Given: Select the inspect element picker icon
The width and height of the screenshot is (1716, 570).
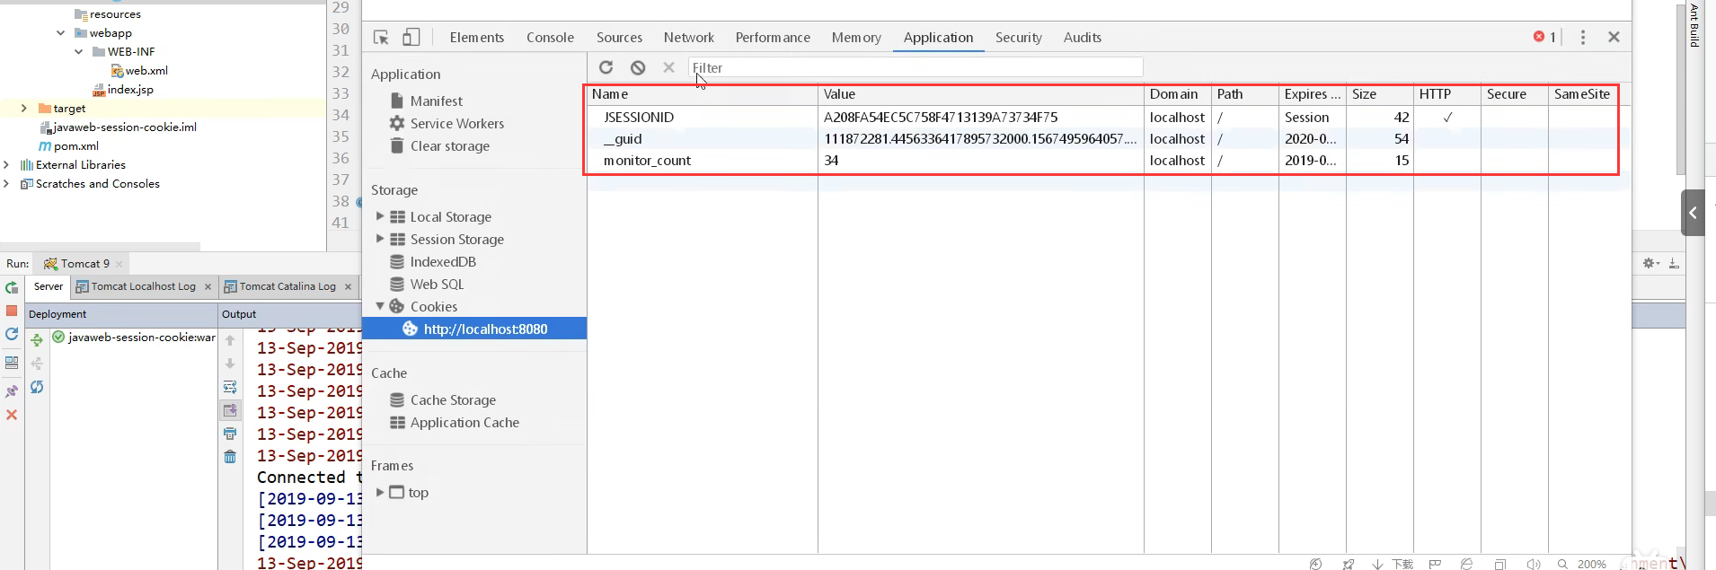Looking at the screenshot, I should pyautogui.click(x=381, y=37).
